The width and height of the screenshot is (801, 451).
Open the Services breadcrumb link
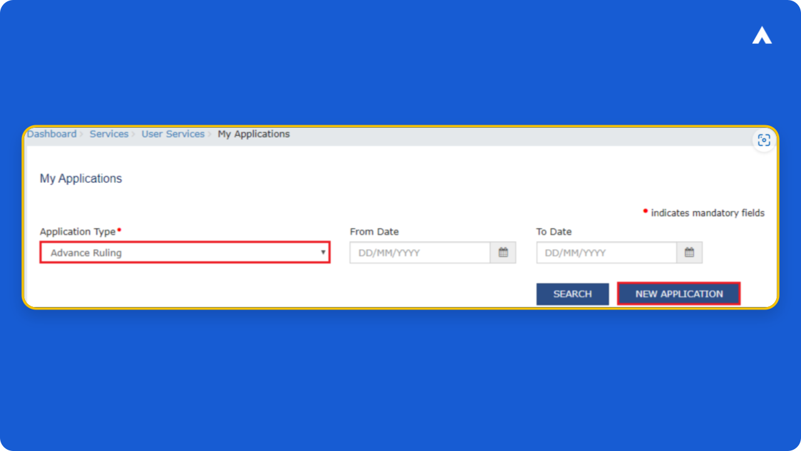pos(109,134)
